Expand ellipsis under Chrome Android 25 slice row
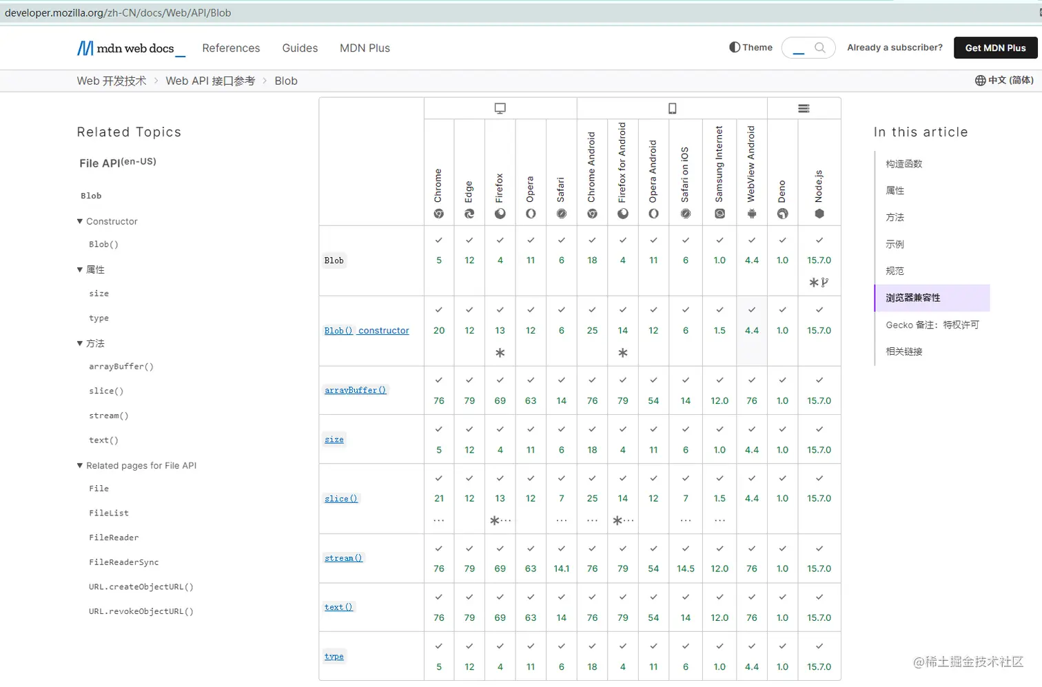 (x=592, y=521)
